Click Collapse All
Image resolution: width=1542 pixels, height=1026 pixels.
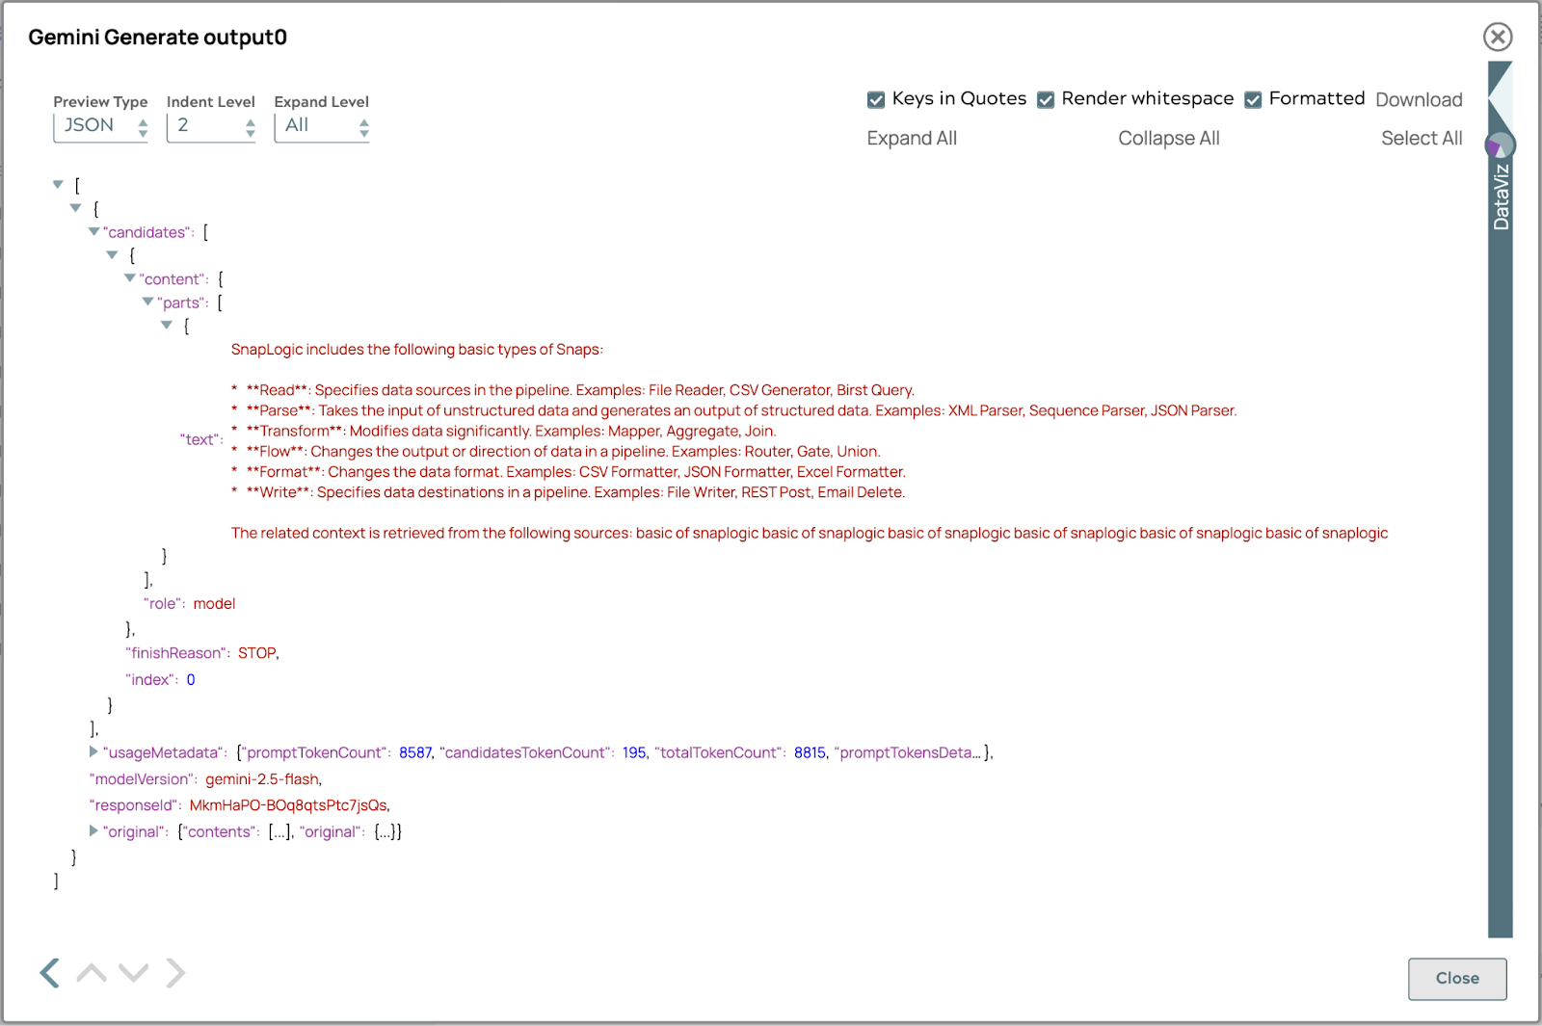[x=1168, y=139]
